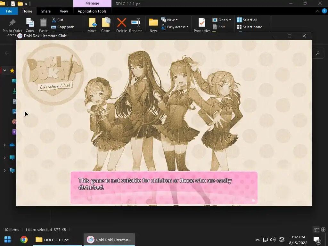Click the new folder quick access icon
Viewport: 328px width, 246px height.
coord(20,4)
